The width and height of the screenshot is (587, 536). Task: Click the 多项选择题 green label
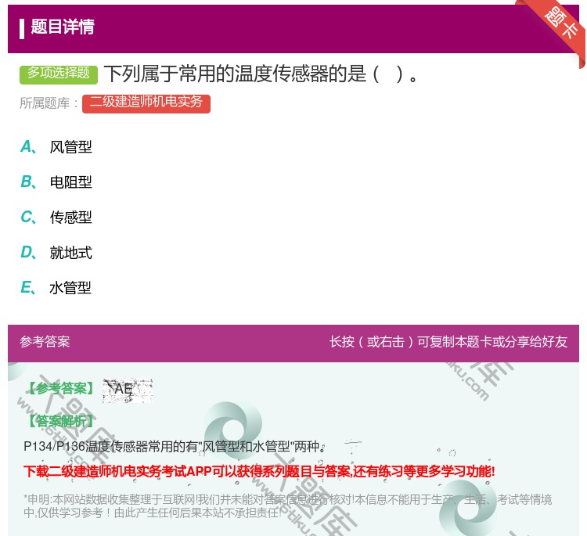[59, 74]
